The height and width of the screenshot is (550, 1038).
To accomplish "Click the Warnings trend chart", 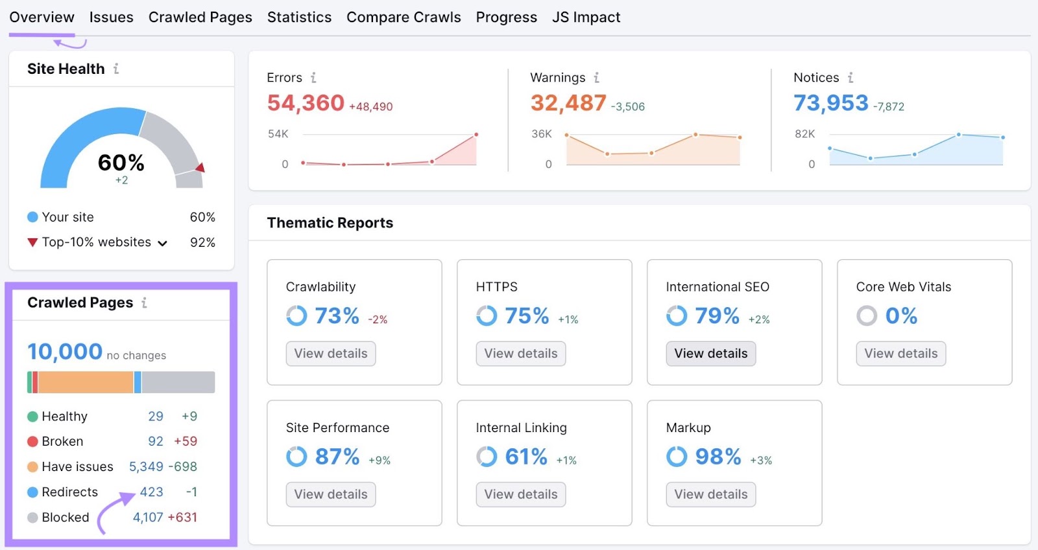I will pos(652,150).
